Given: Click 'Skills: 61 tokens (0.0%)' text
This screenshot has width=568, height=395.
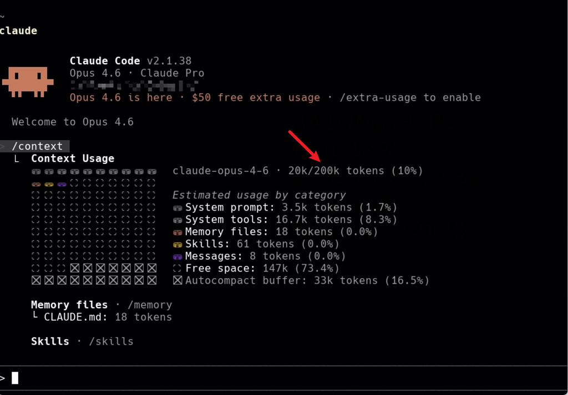Looking at the screenshot, I should [262, 244].
